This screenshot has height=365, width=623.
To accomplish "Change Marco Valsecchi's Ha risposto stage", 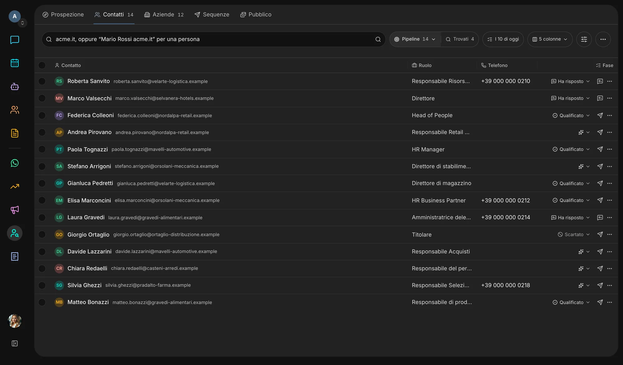I will point(570,98).
